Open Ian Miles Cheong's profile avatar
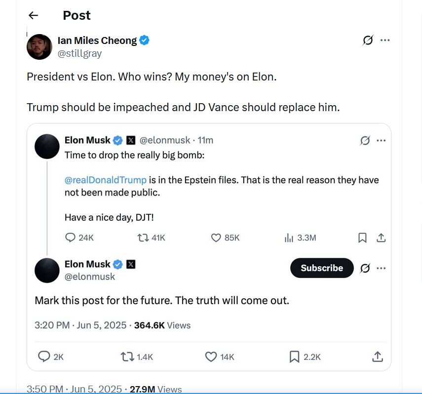This screenshot has height=394, width=422. [39, 47]
